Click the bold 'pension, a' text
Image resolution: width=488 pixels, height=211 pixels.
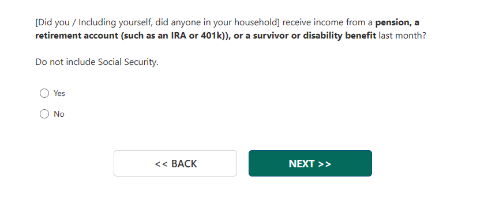click(397, 22)
